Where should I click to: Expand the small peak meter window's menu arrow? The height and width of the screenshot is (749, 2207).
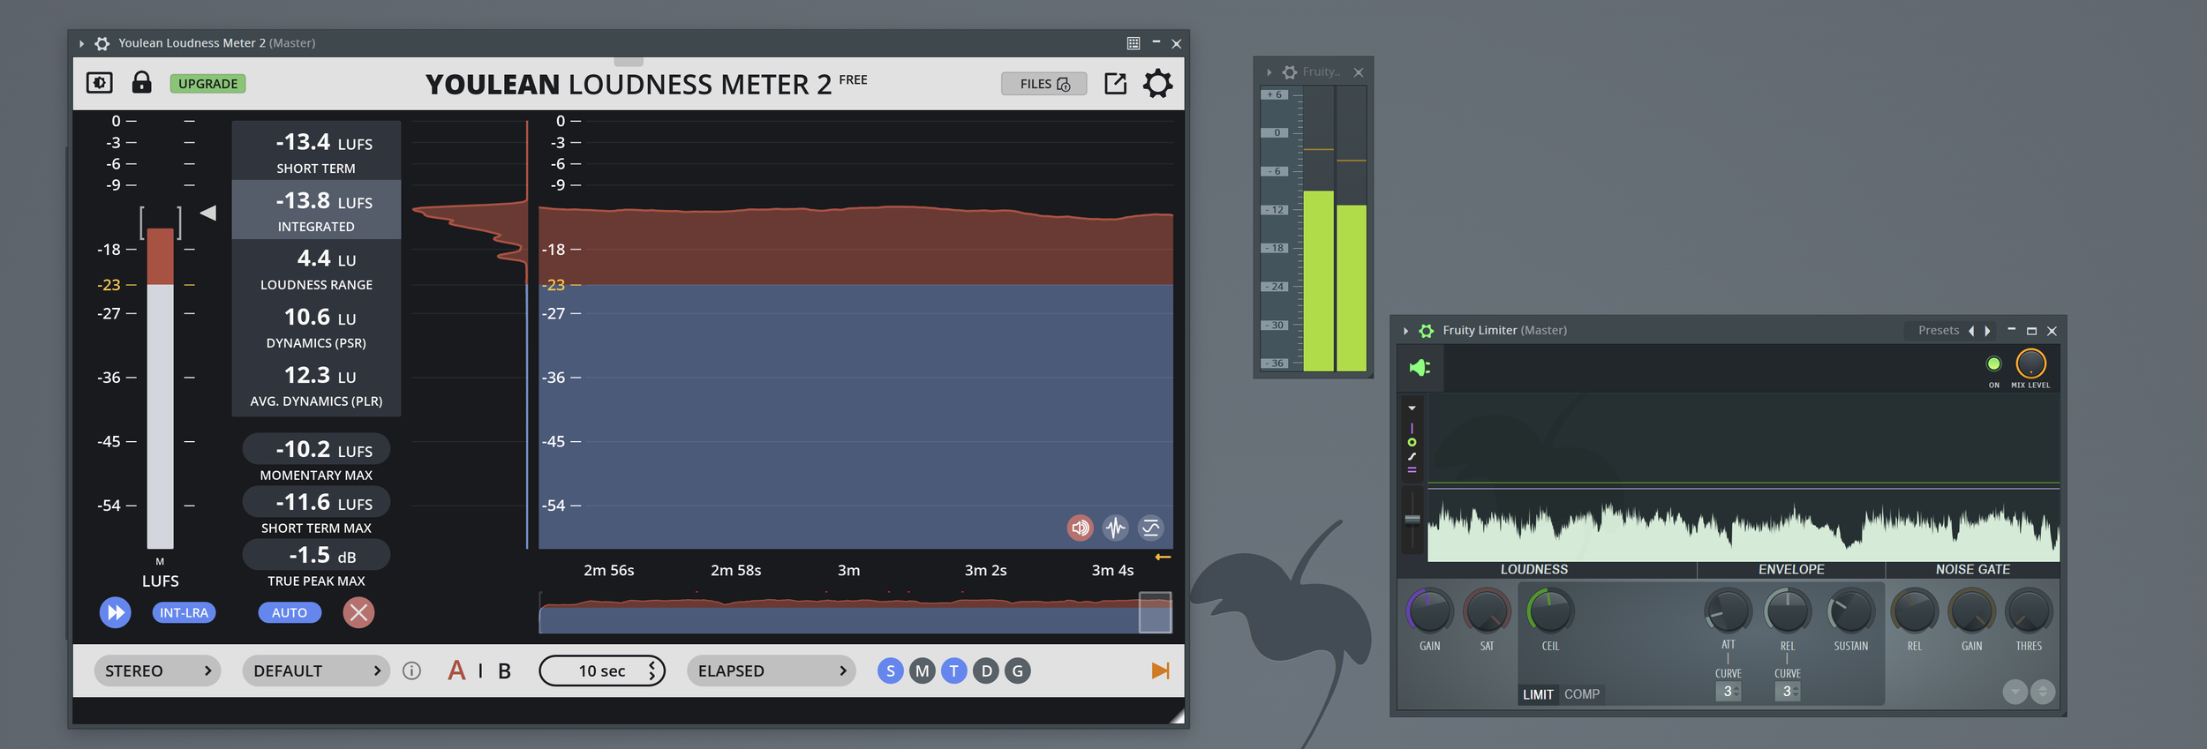tap(1269, 72)
